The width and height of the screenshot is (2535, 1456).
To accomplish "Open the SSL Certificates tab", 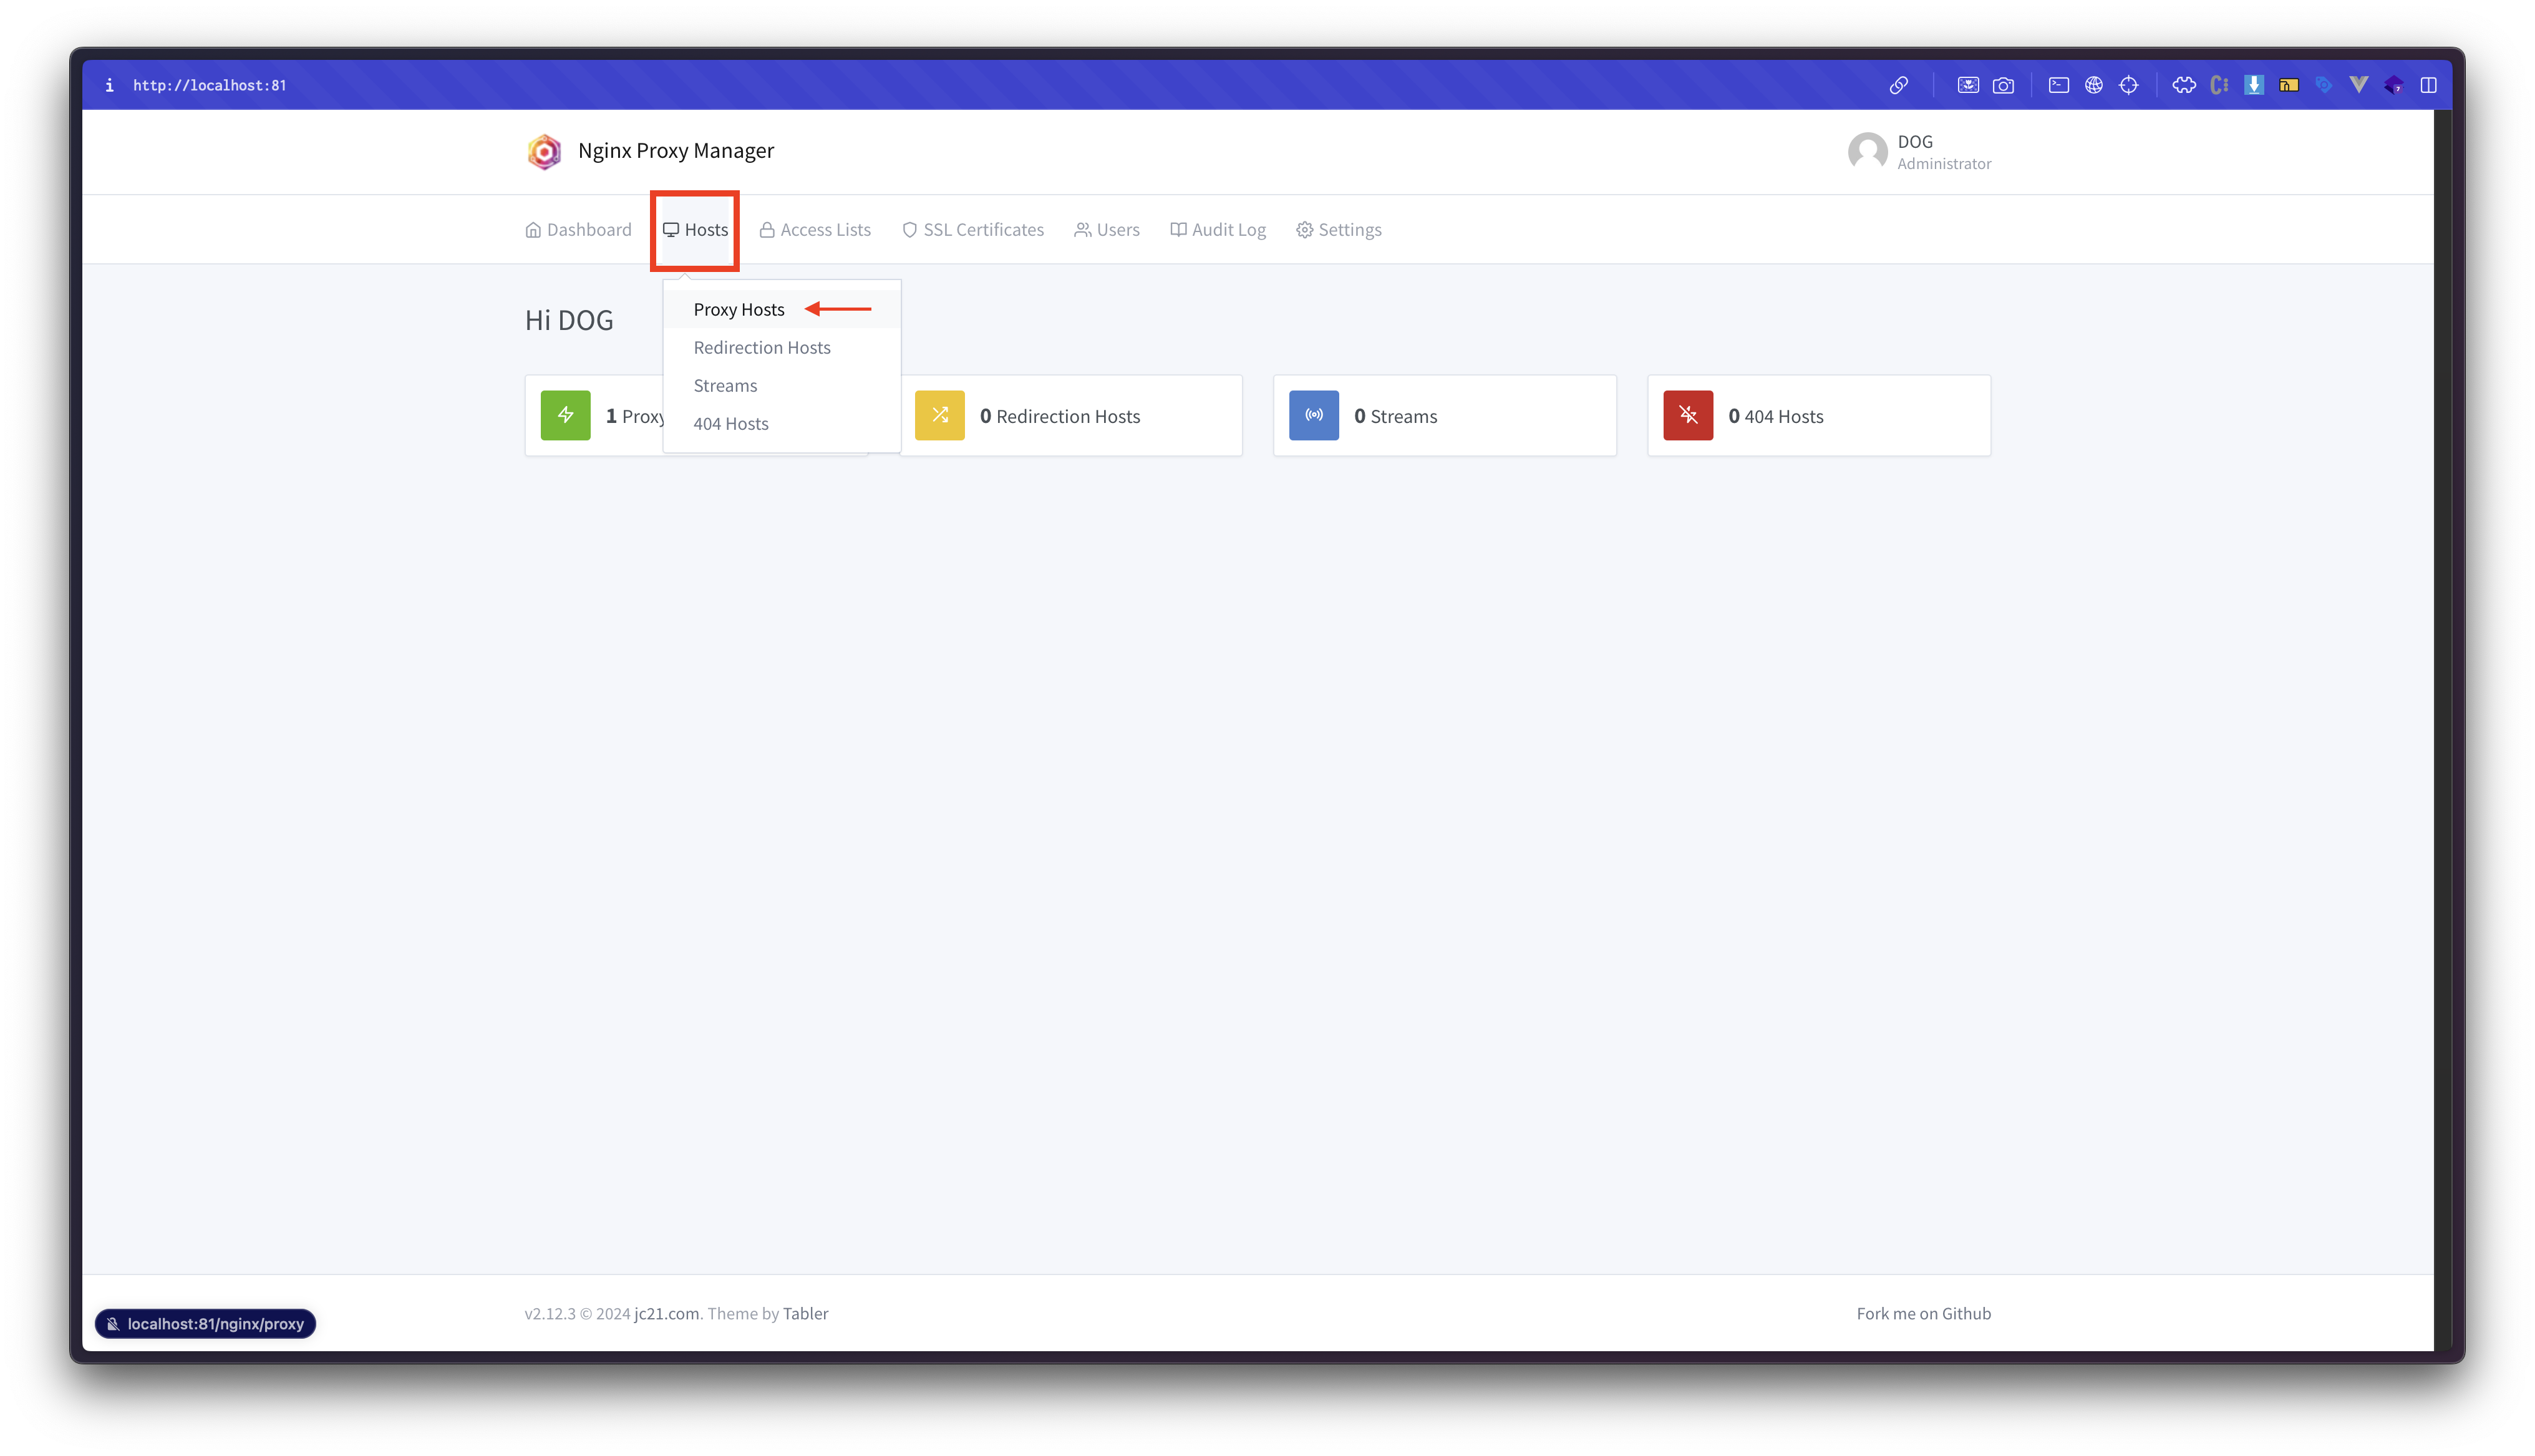I will 972,230.
